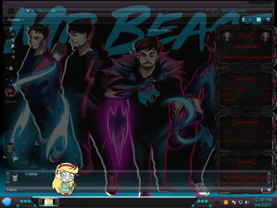This screenshot has height=208, width=277.
Task: Click the Recycle Bin icon in address bar
Action: coord(28,11)
